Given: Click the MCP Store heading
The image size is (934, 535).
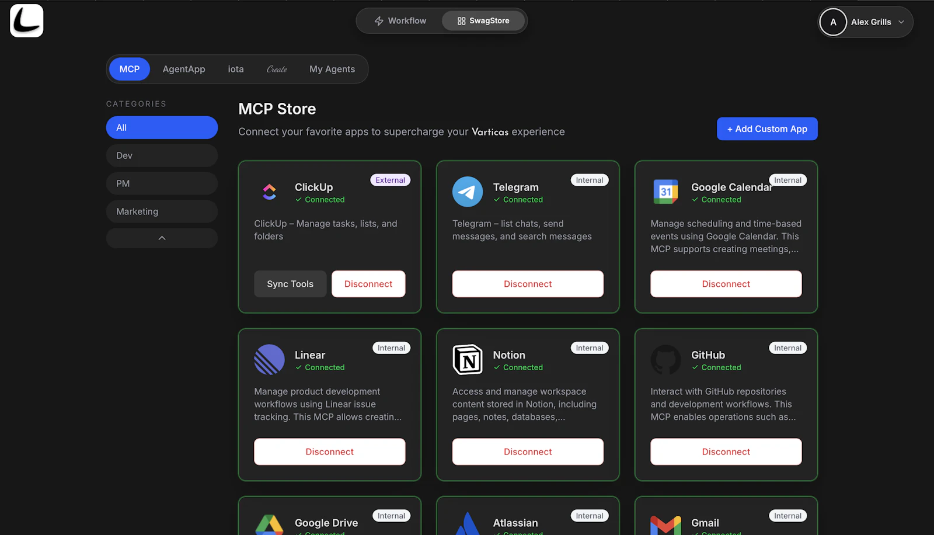Looking at the screenshot, I should click(x=277, y=109).
